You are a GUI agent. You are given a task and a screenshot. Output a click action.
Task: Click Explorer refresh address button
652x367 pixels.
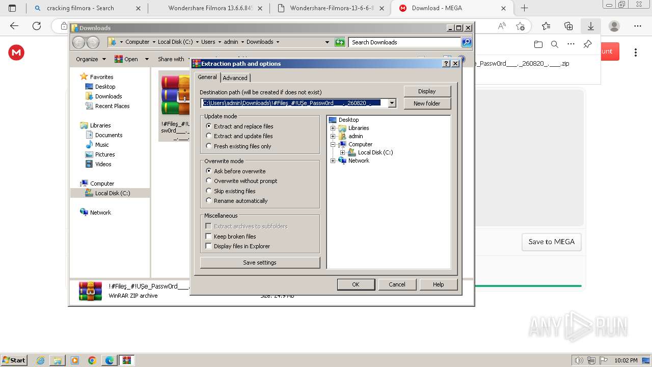(x=340, y=42)
